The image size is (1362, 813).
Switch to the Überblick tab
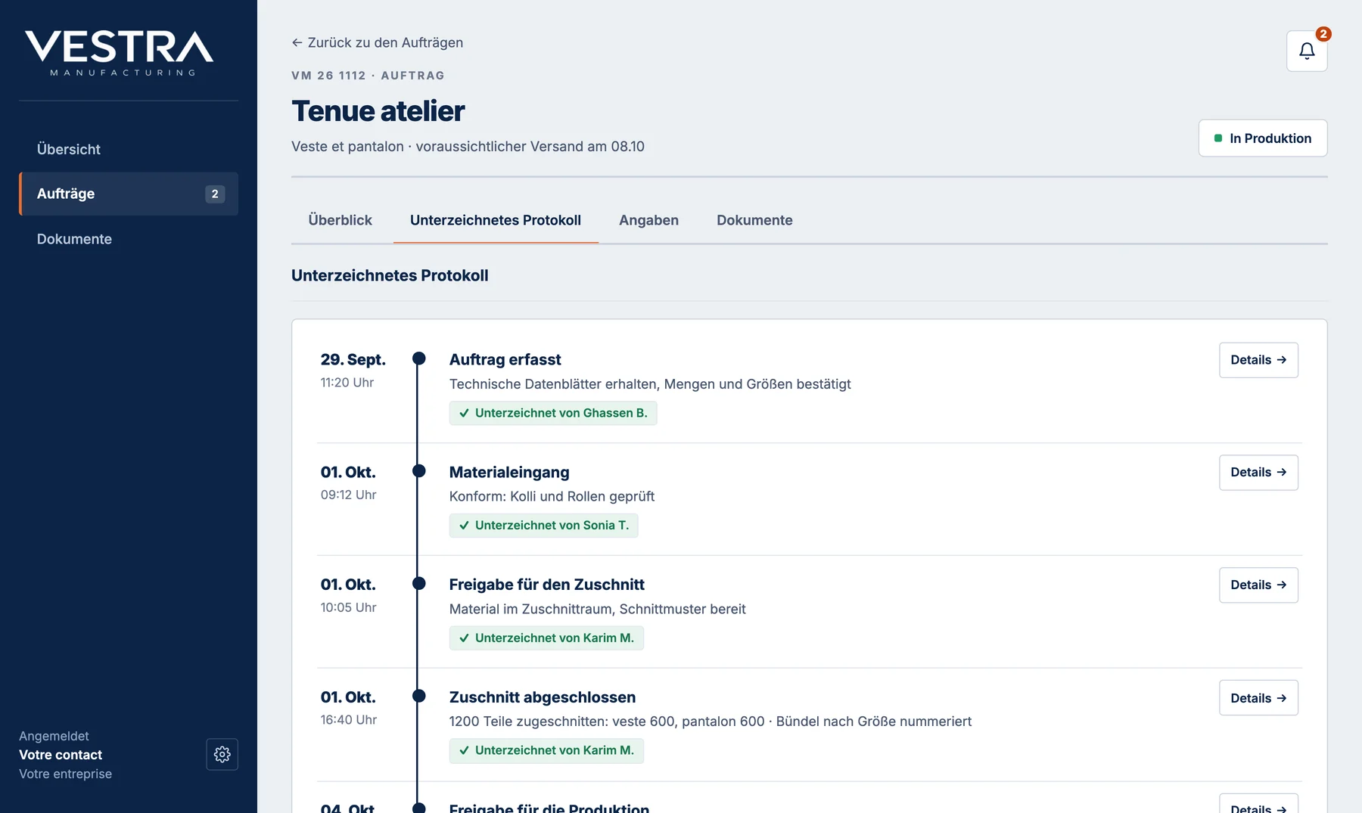point(340,220)
